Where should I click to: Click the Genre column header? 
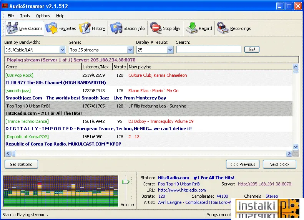point(43,67)
